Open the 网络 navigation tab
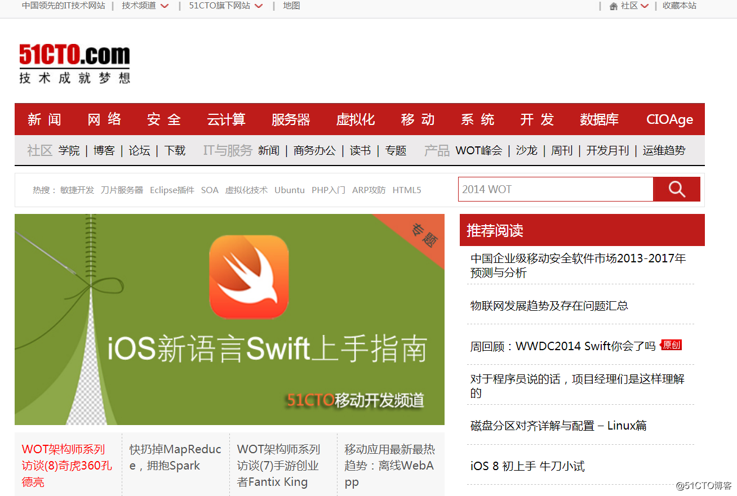The height and width of the screenshot is (496, 737). click(x=104, y=119)
